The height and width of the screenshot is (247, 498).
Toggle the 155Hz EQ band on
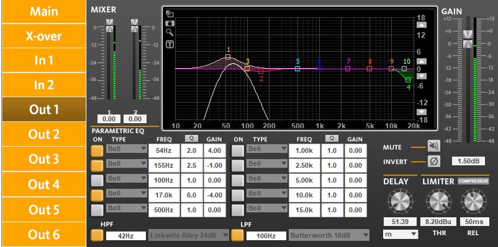[97, 166]
